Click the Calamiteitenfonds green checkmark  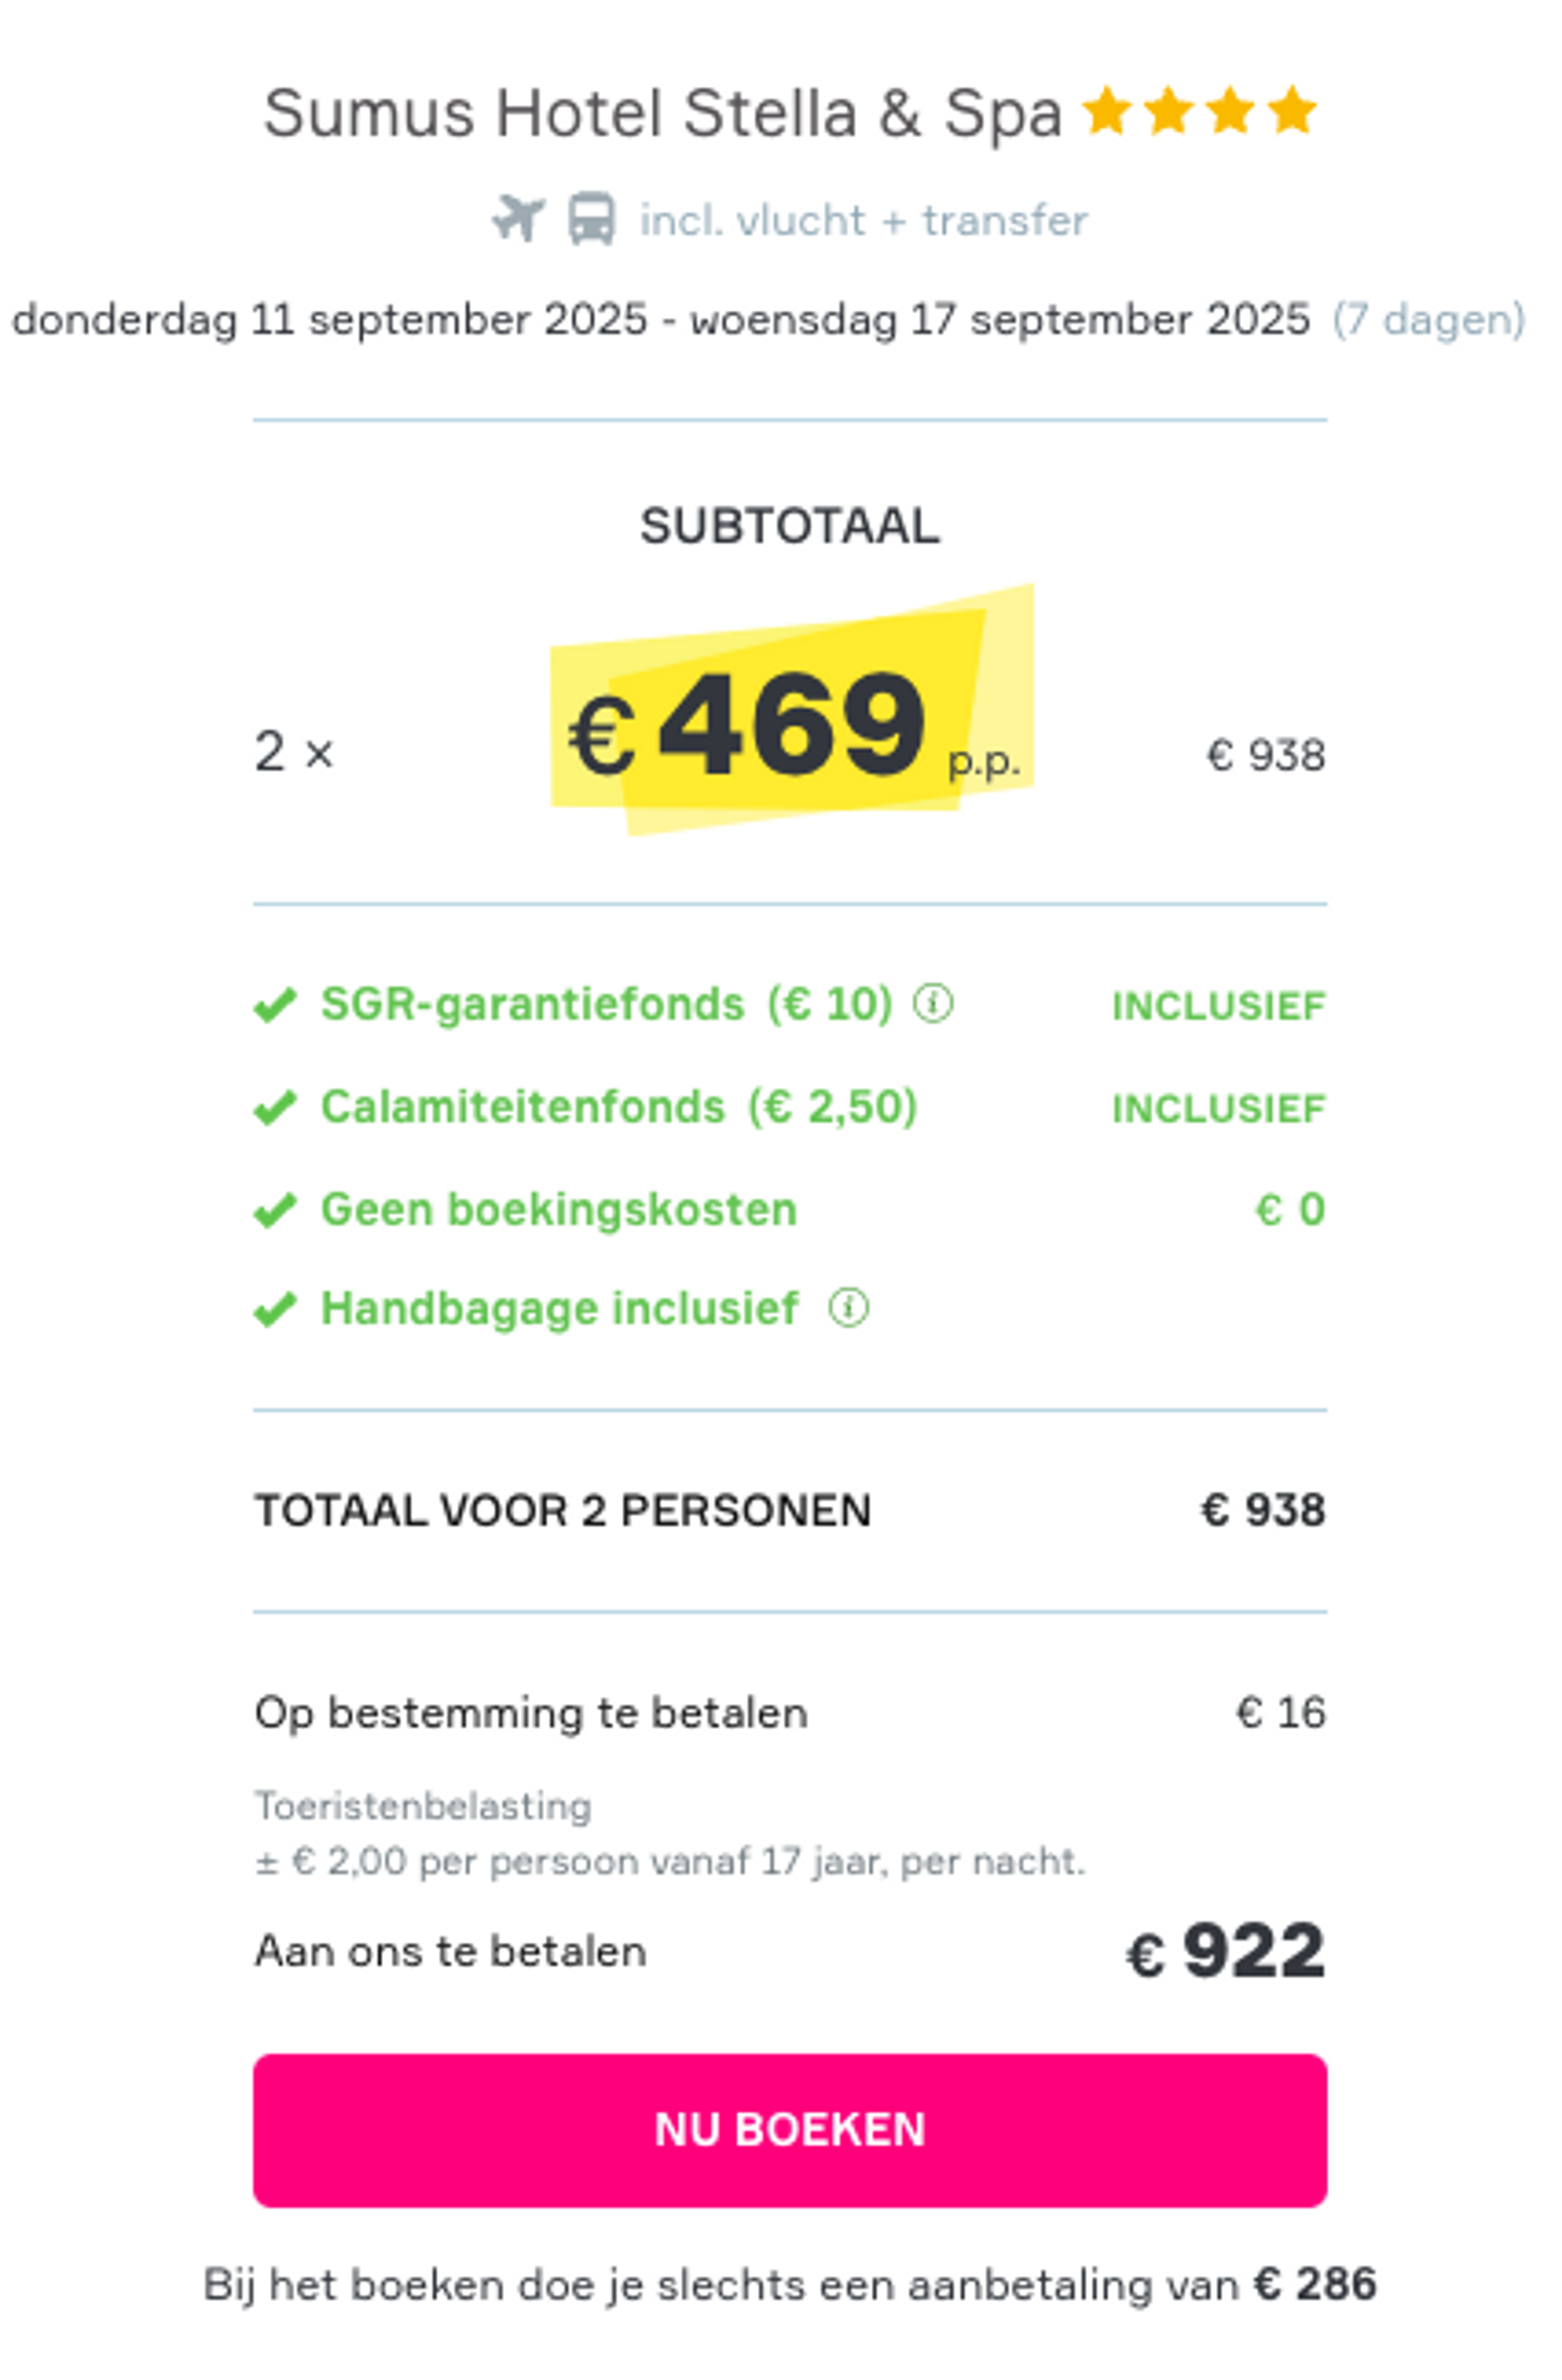pos(275,1108)
